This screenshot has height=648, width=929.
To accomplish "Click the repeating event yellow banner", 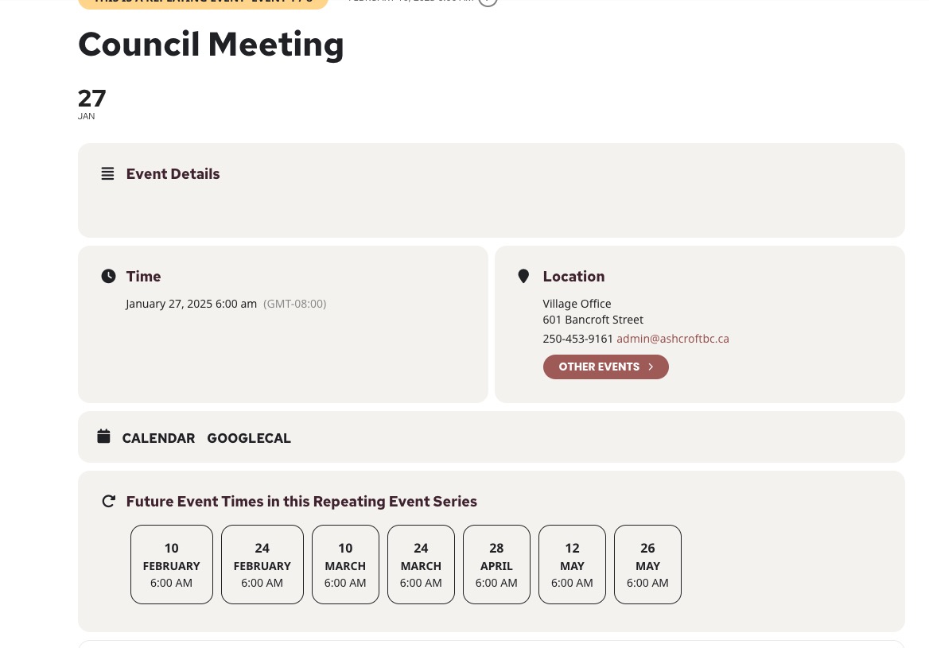I will pos(204,3).
